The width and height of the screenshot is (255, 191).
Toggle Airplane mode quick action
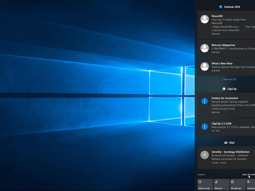(251, 184)
